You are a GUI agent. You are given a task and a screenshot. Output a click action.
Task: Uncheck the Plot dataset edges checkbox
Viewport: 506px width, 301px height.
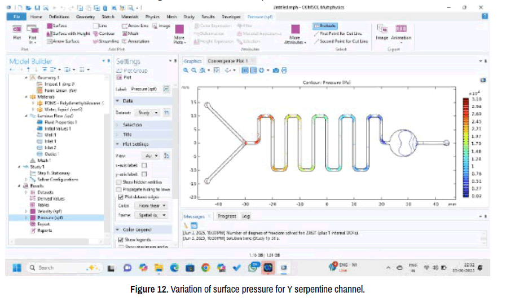pyautogui.click(x=118, y=198)
